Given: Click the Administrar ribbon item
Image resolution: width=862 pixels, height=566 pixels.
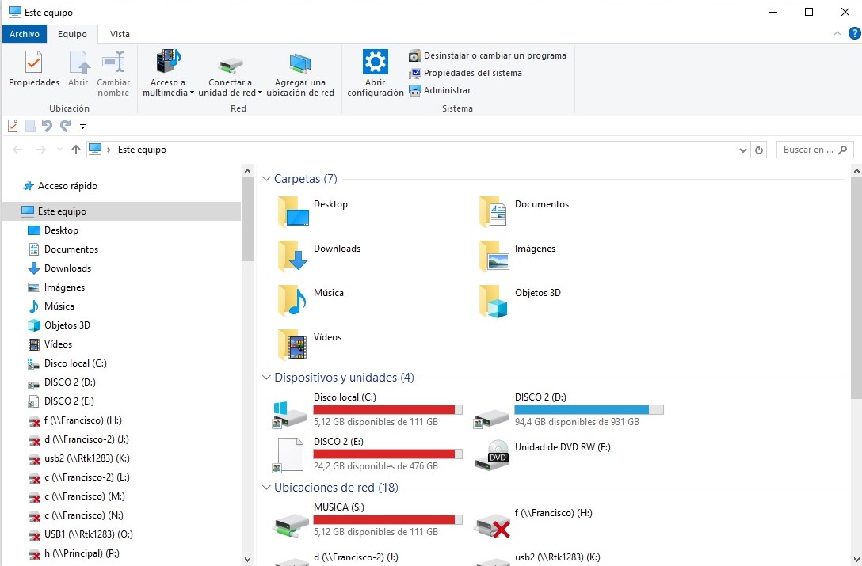Looking at the screenshot, I should point(440,90).
